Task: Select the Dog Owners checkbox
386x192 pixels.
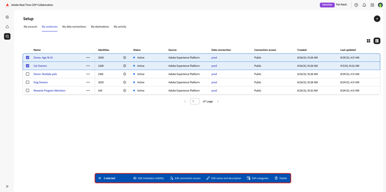Action: pyautogui.click(x=28, y=82)
